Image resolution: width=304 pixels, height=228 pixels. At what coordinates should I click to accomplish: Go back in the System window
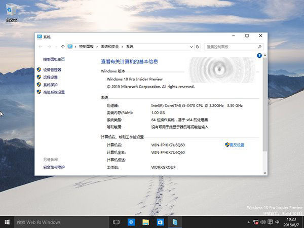41,47
